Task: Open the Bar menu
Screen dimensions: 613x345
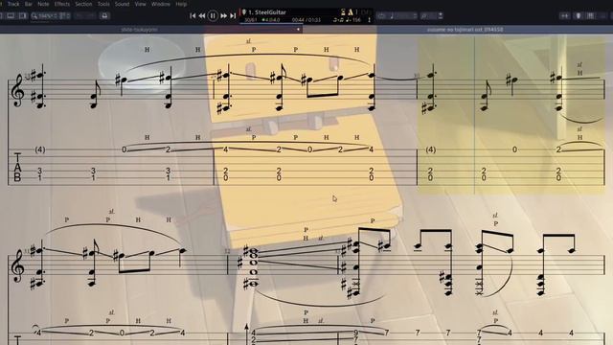Action: click(29, 4)
